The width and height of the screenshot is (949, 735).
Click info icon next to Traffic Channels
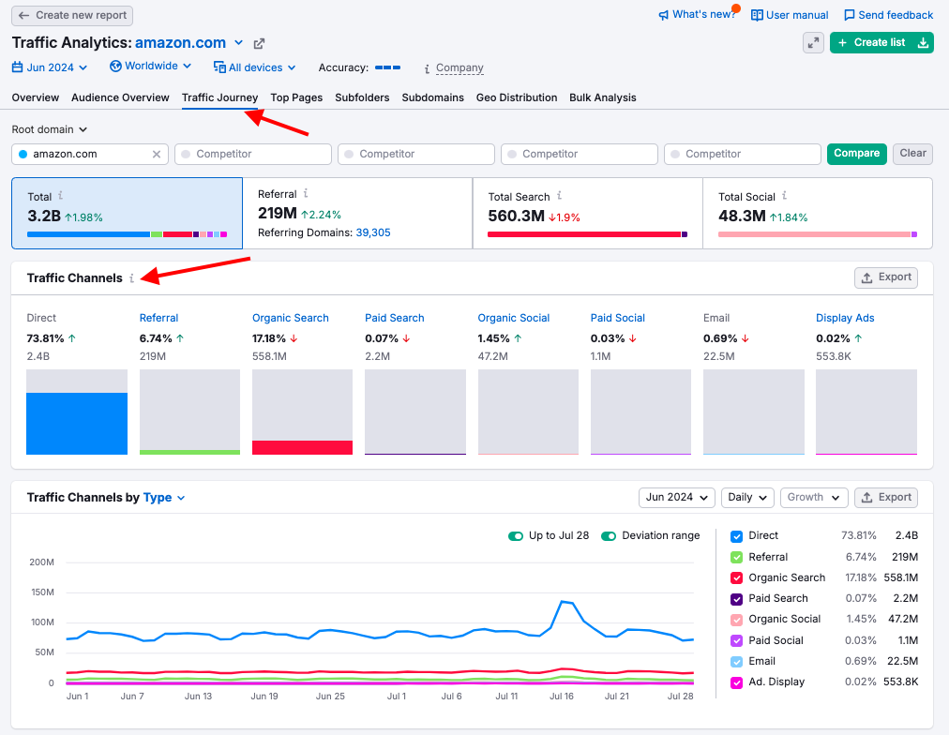pyautogui.click(x=132, y=278)
